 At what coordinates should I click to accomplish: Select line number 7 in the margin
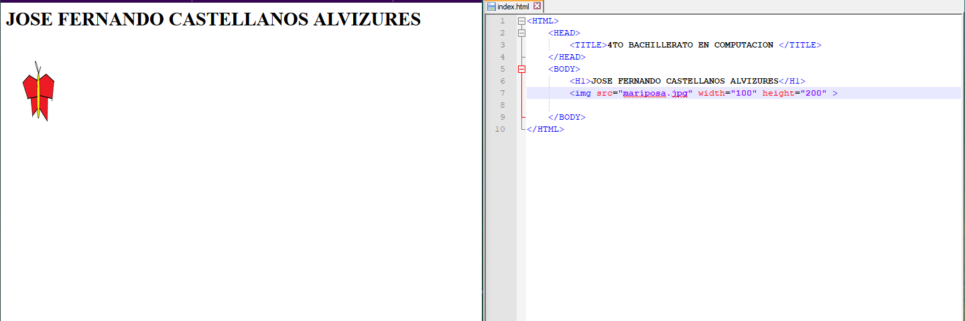pos(502,94)
